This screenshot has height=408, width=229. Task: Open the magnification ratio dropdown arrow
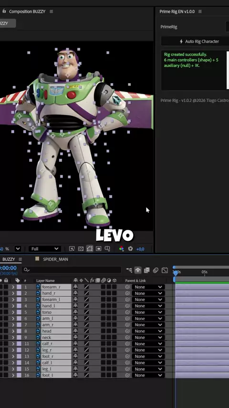[x=18, y=249]
